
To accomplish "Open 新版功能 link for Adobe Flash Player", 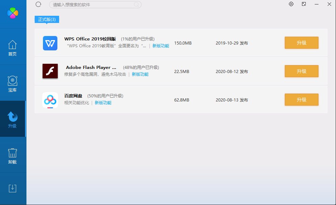I will pos(140,74).
